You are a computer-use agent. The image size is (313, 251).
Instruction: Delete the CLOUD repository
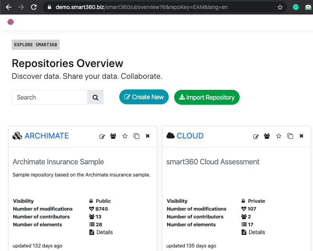click(301, 136)
